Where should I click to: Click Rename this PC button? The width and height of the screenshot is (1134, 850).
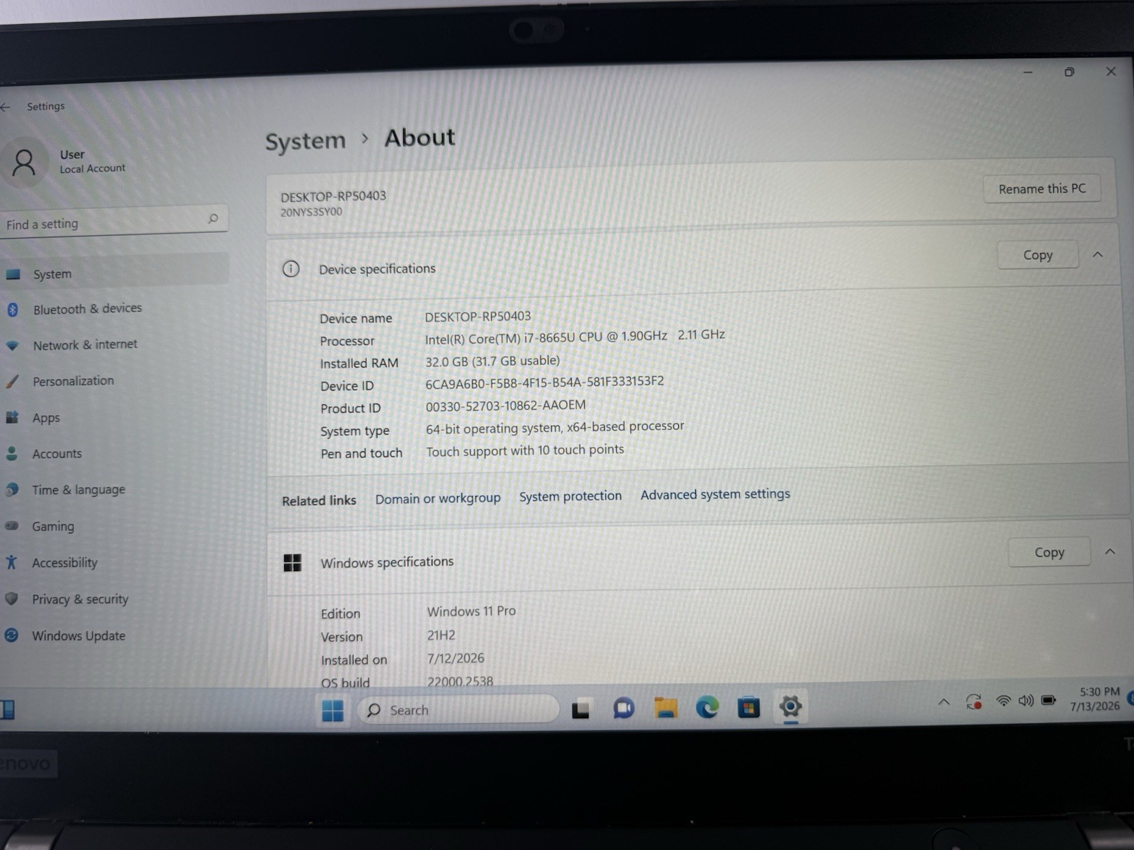[x=1042, y=188]
